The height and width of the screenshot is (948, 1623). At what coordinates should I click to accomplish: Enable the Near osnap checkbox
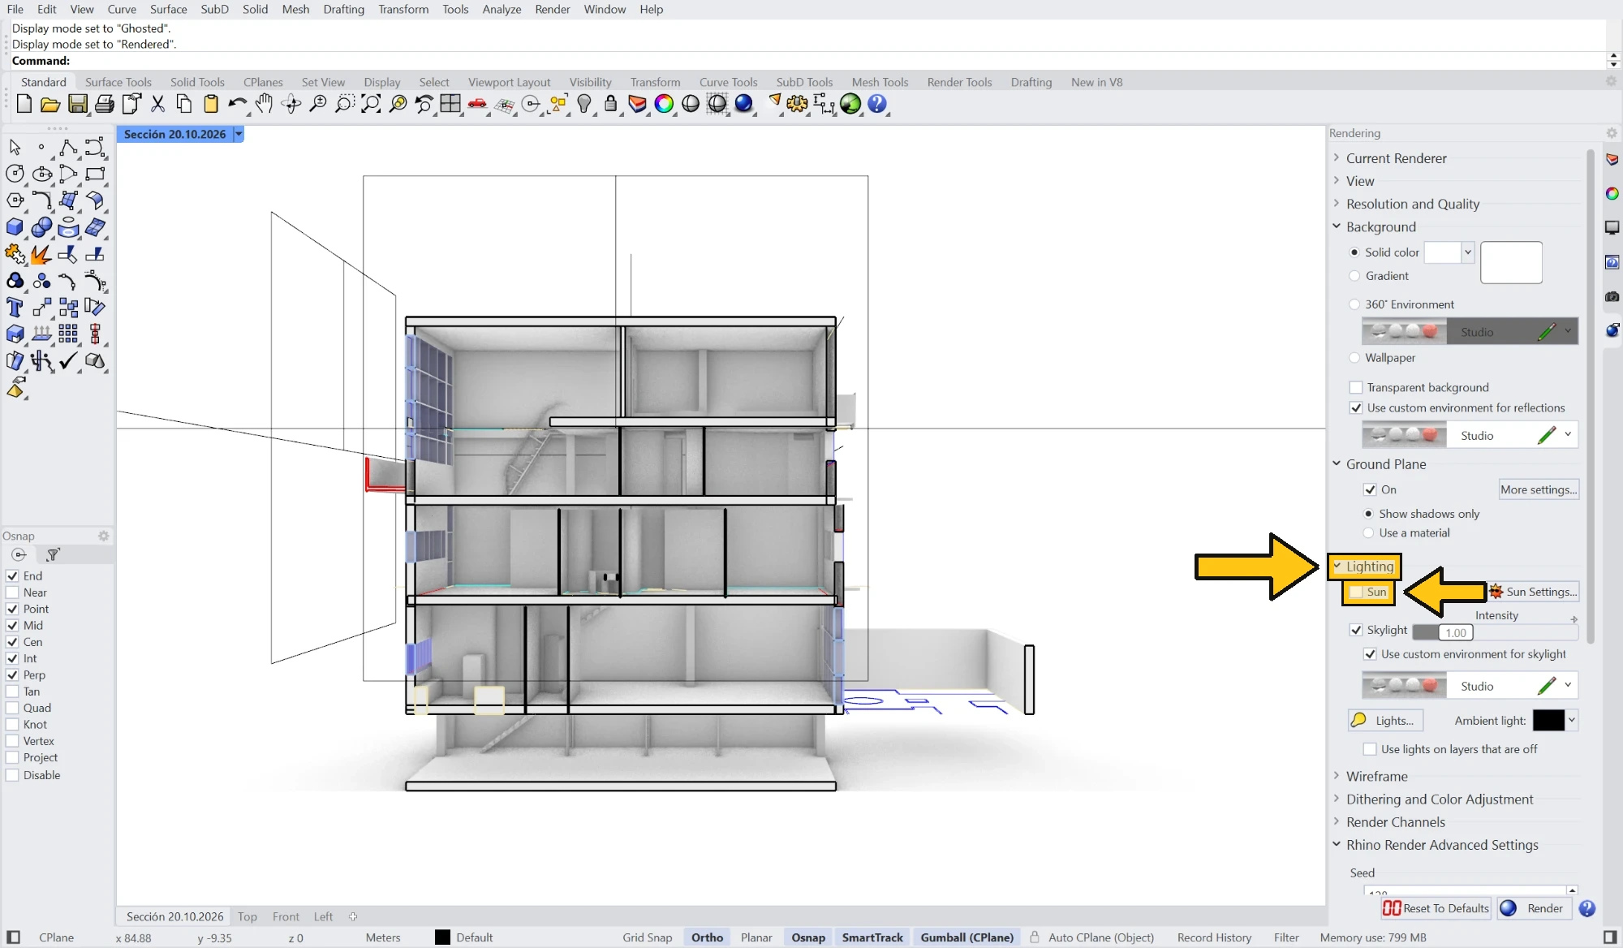(x=12, y=592)
